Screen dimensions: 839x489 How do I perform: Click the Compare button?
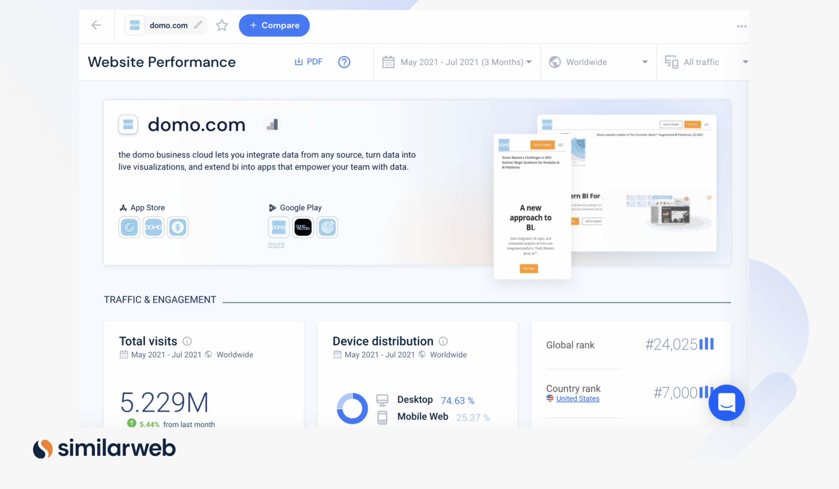pyautogui.click(x=274, y=25)
